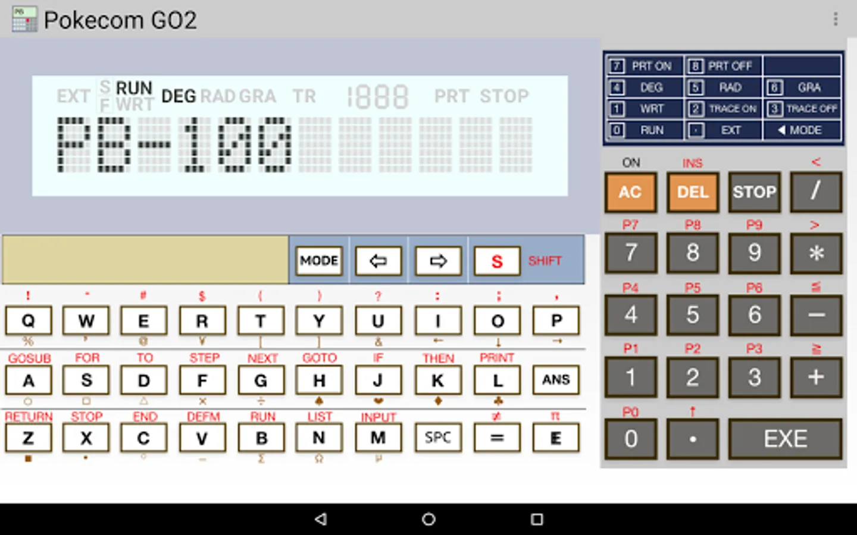Tap the Z key labeled RETURN
Image resolution: width=857 pixels, height=535 pixels.
point(29,438)
